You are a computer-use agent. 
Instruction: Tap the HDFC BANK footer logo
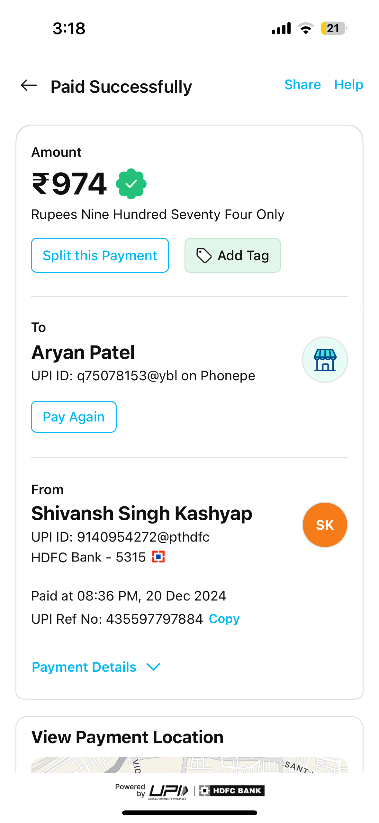tap(232, 791)
